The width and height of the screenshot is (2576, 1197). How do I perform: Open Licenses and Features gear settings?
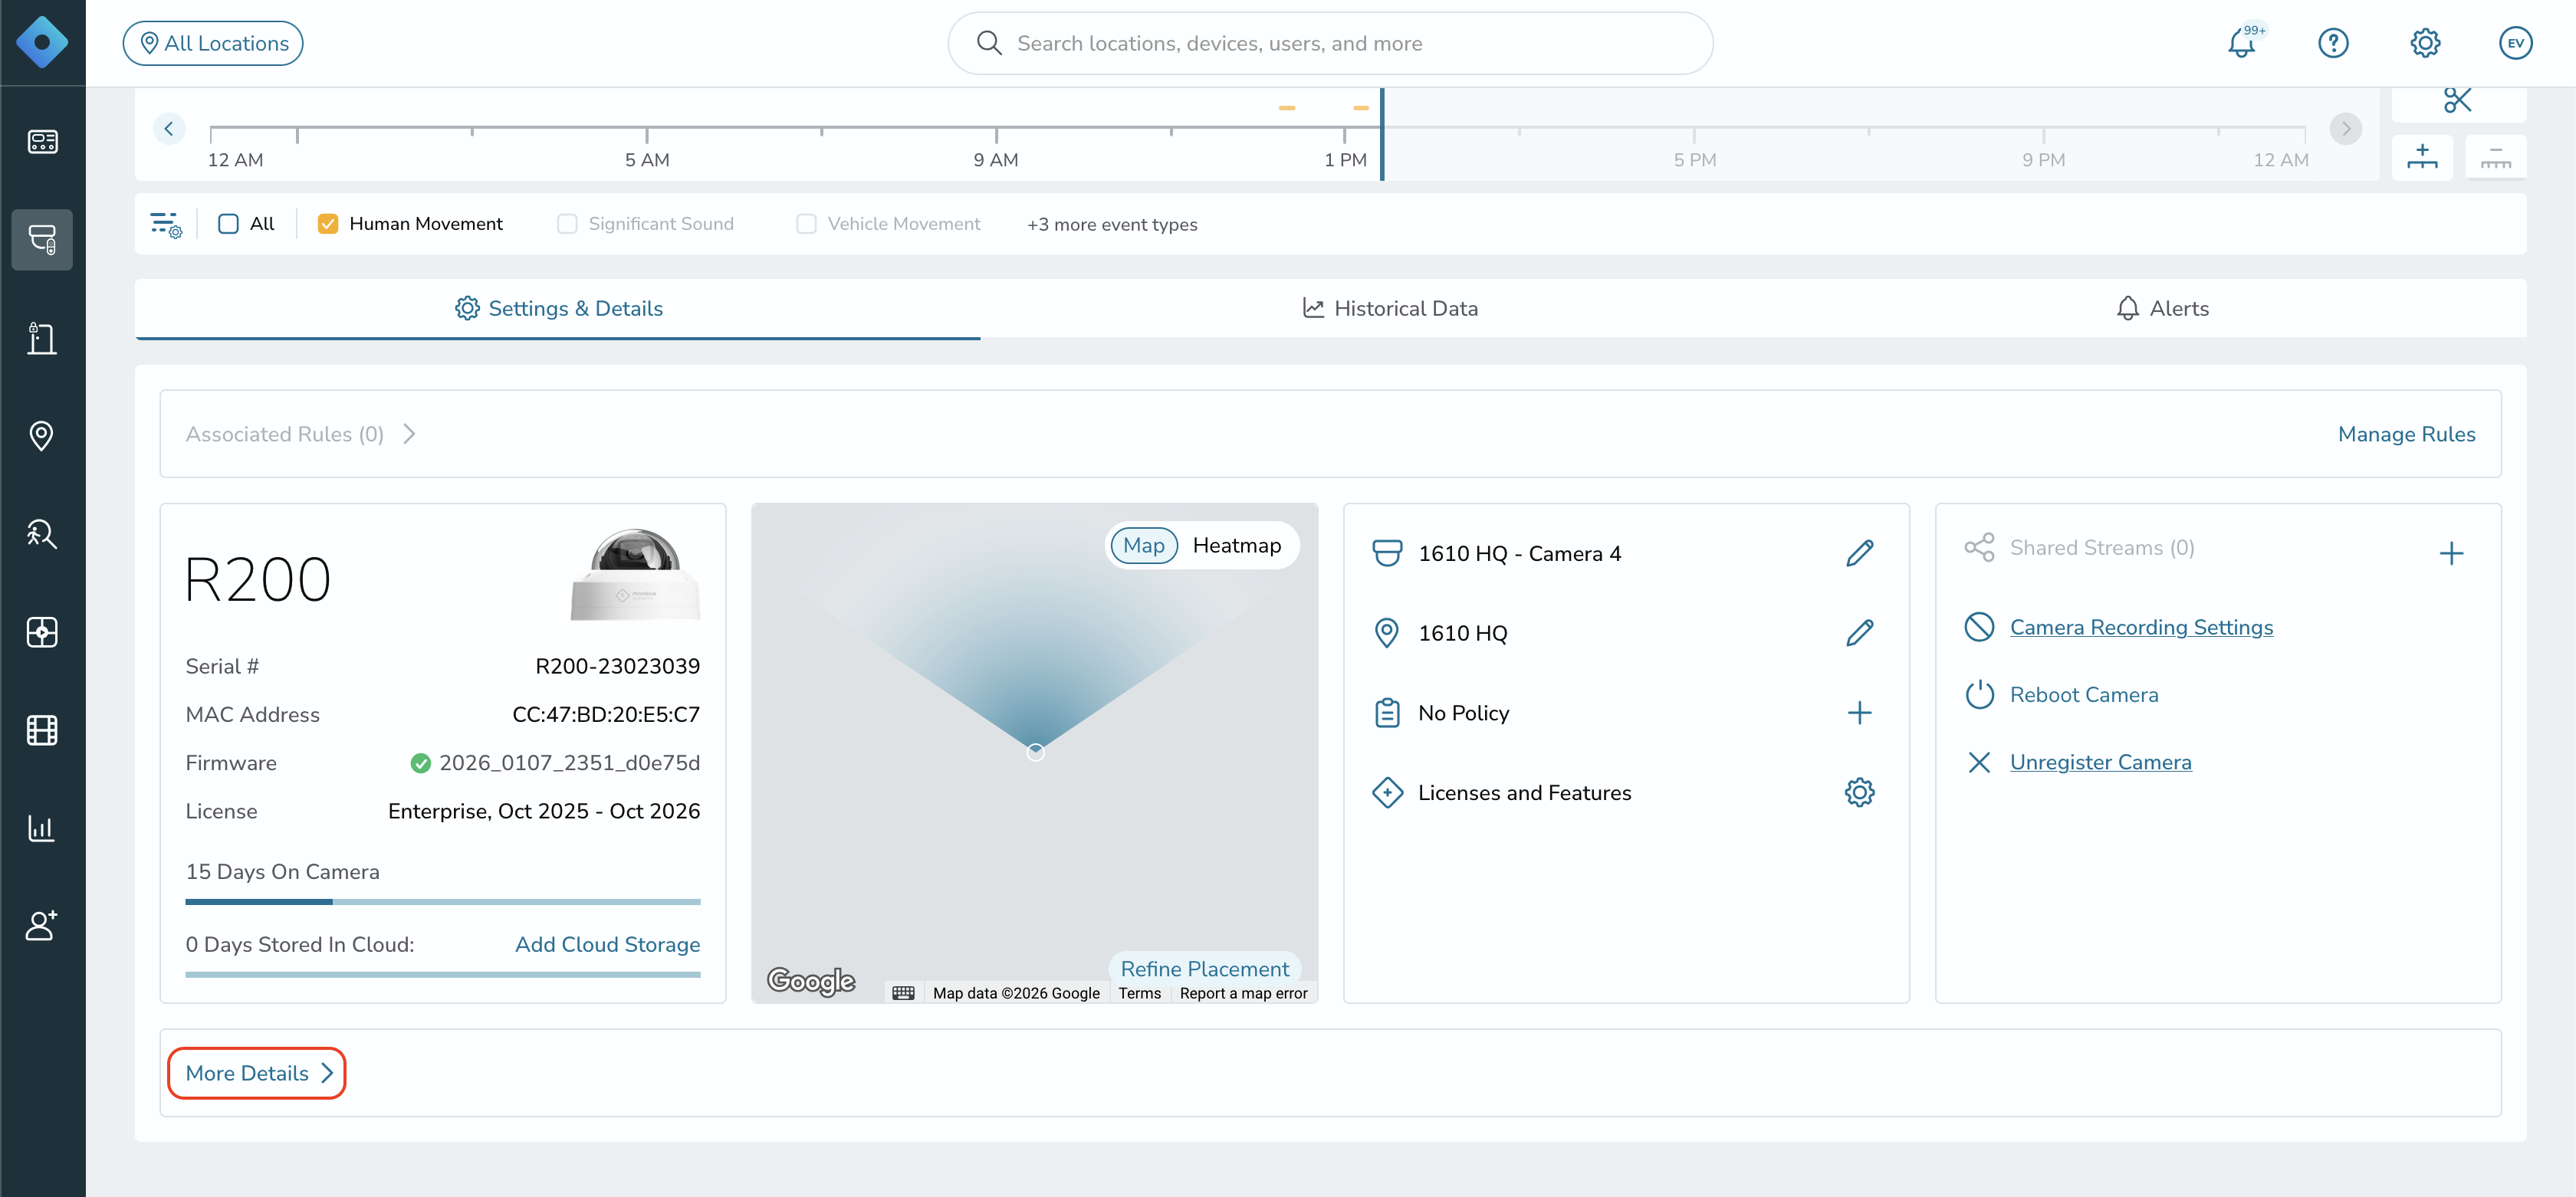(1859, 793)
